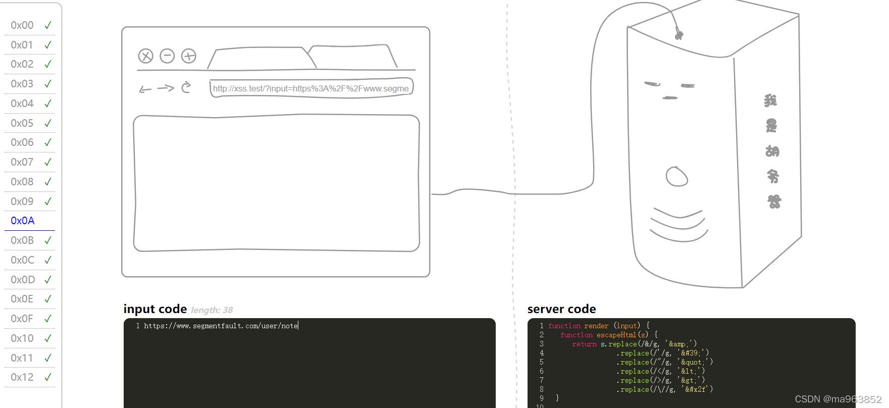Open level 0x00 in the sidebar
The image size is (889, 408).
click(30, 25)
